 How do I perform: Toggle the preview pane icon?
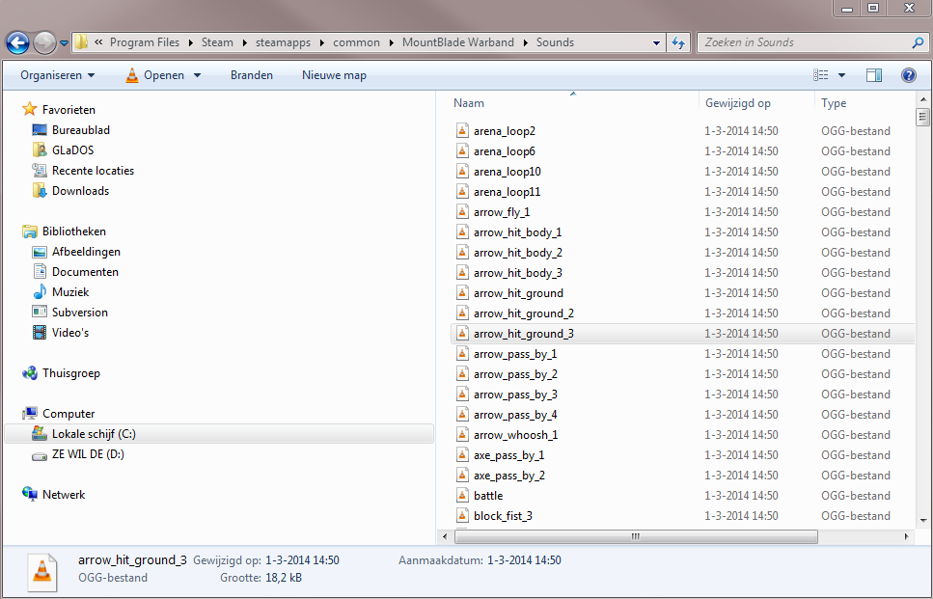pos(874,75)
